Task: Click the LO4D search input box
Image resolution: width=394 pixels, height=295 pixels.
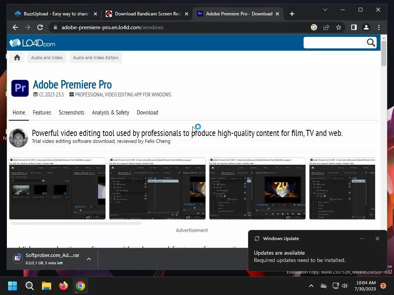Action: pyautogui.click(x=334, y=43)
